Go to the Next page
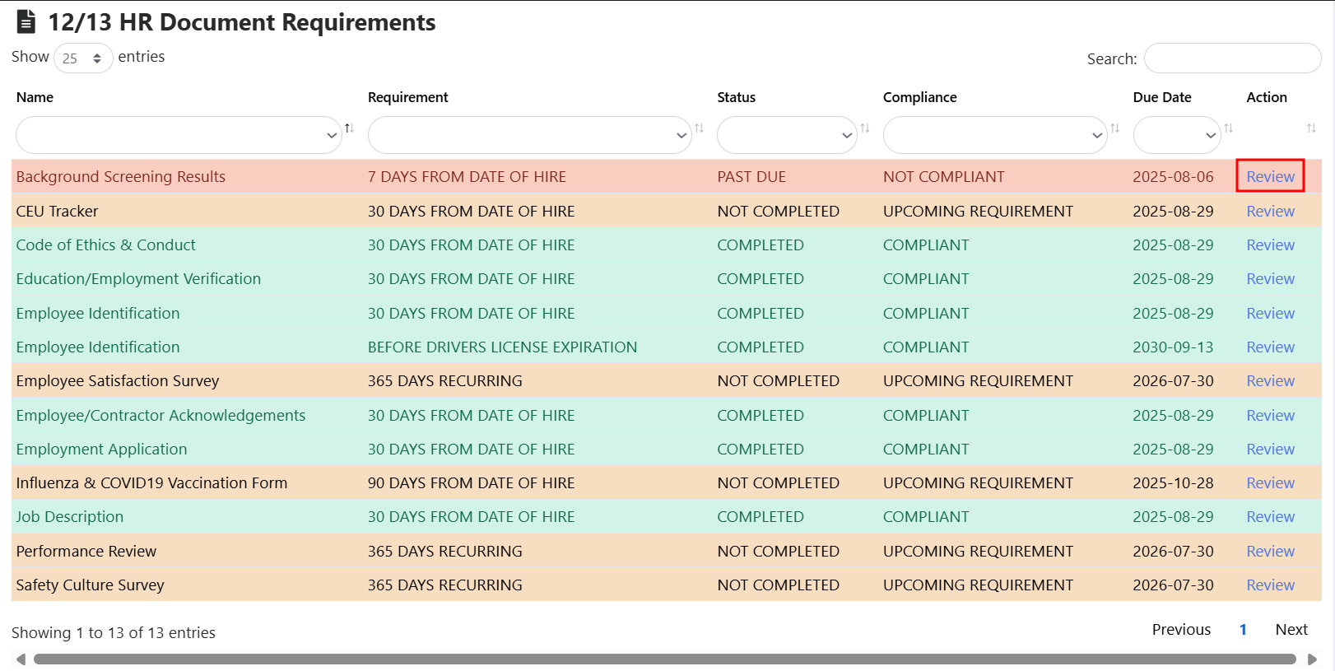Image resolution: width=1335 pixels, height=671 pixels. point(1291,630)
